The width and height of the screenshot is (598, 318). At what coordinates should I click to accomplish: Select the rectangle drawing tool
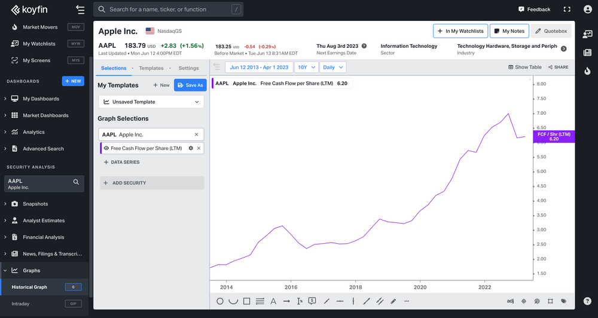point(246,301)
